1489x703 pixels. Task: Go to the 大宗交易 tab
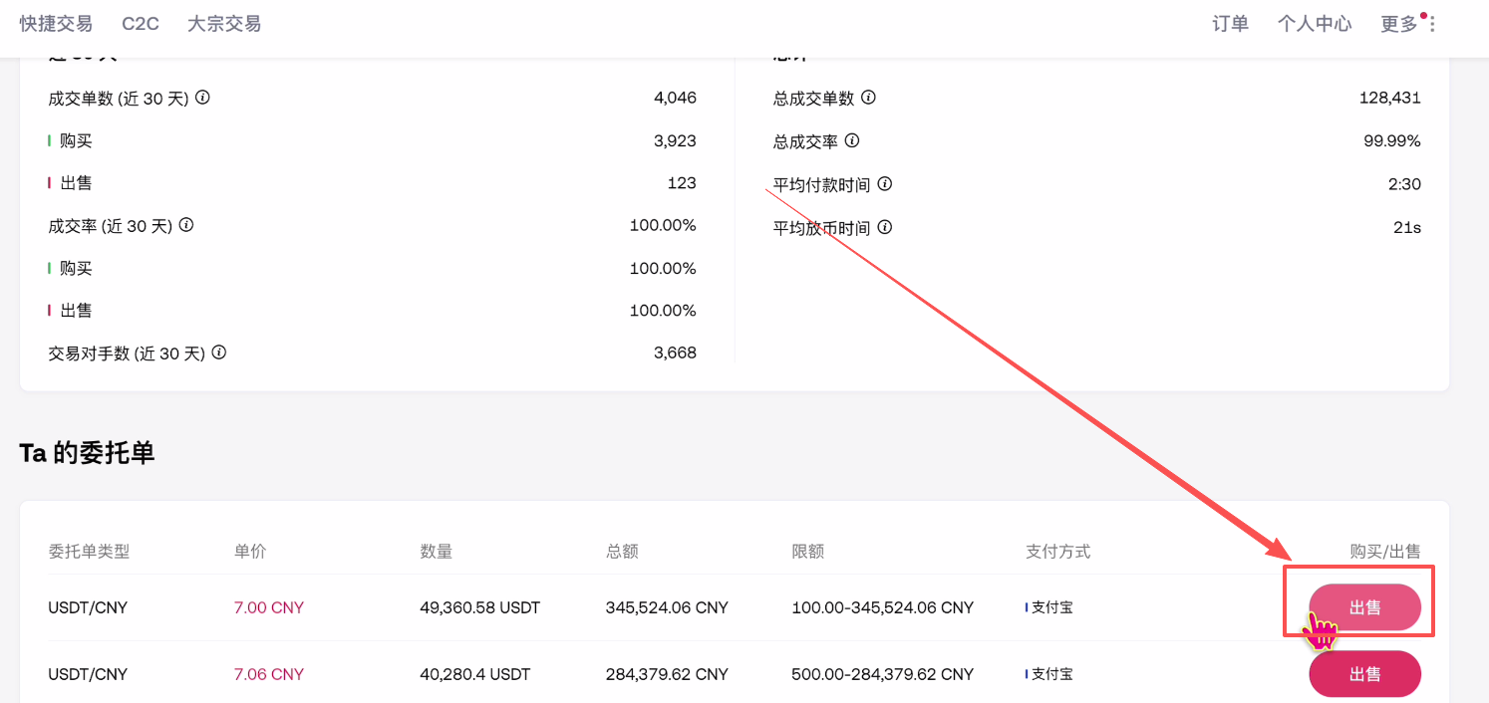(x=224, y=24)
